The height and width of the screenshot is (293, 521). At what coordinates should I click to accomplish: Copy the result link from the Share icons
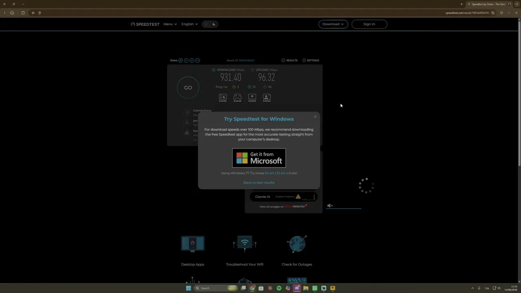point(180,60)
